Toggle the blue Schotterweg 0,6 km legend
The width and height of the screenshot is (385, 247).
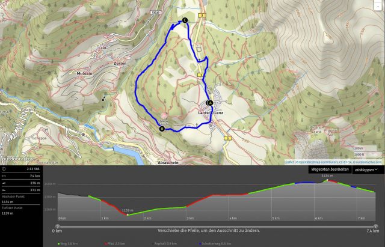[215, 243]
